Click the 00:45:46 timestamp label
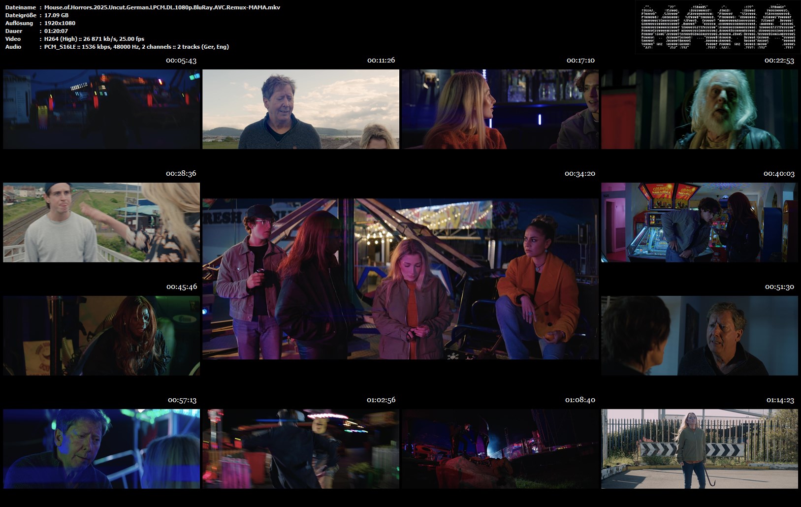The height and width of the screenshot is (507, 801). [182, 287]
